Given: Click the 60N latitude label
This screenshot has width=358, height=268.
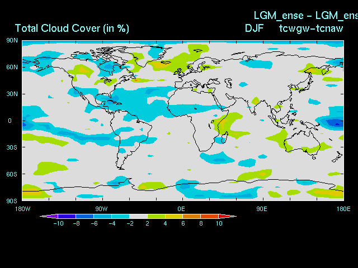Looking at the screenshot, I should click(12, 67).
